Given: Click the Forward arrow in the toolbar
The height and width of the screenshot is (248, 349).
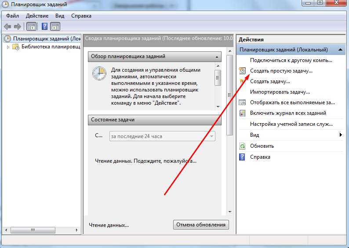Looking at the screenshot, I should (18, 27).
